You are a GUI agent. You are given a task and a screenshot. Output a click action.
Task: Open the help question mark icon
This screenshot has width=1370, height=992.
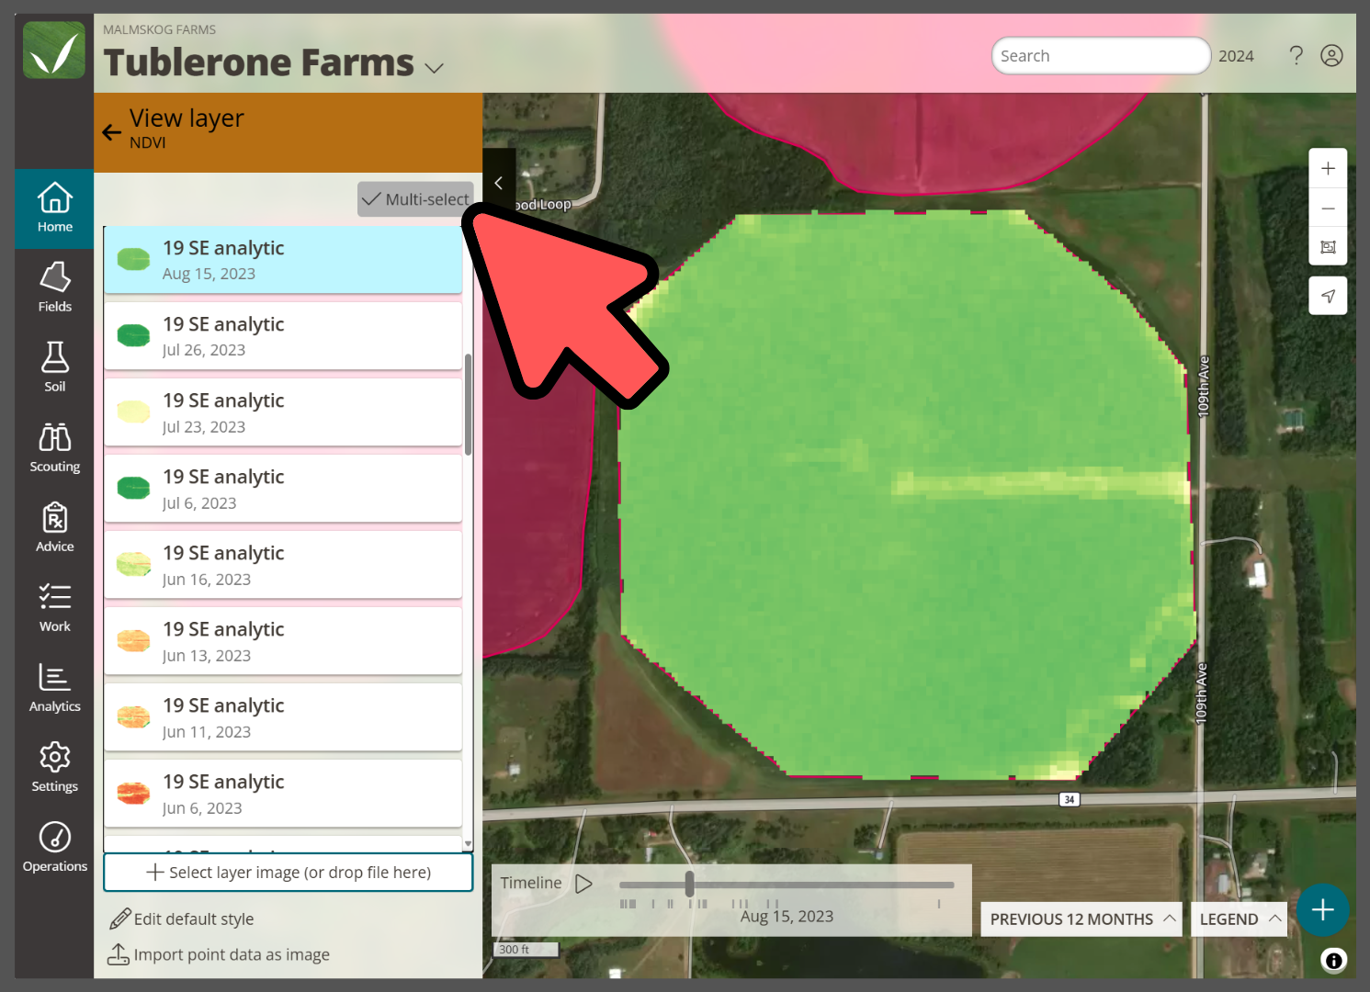pos(1296,56)
